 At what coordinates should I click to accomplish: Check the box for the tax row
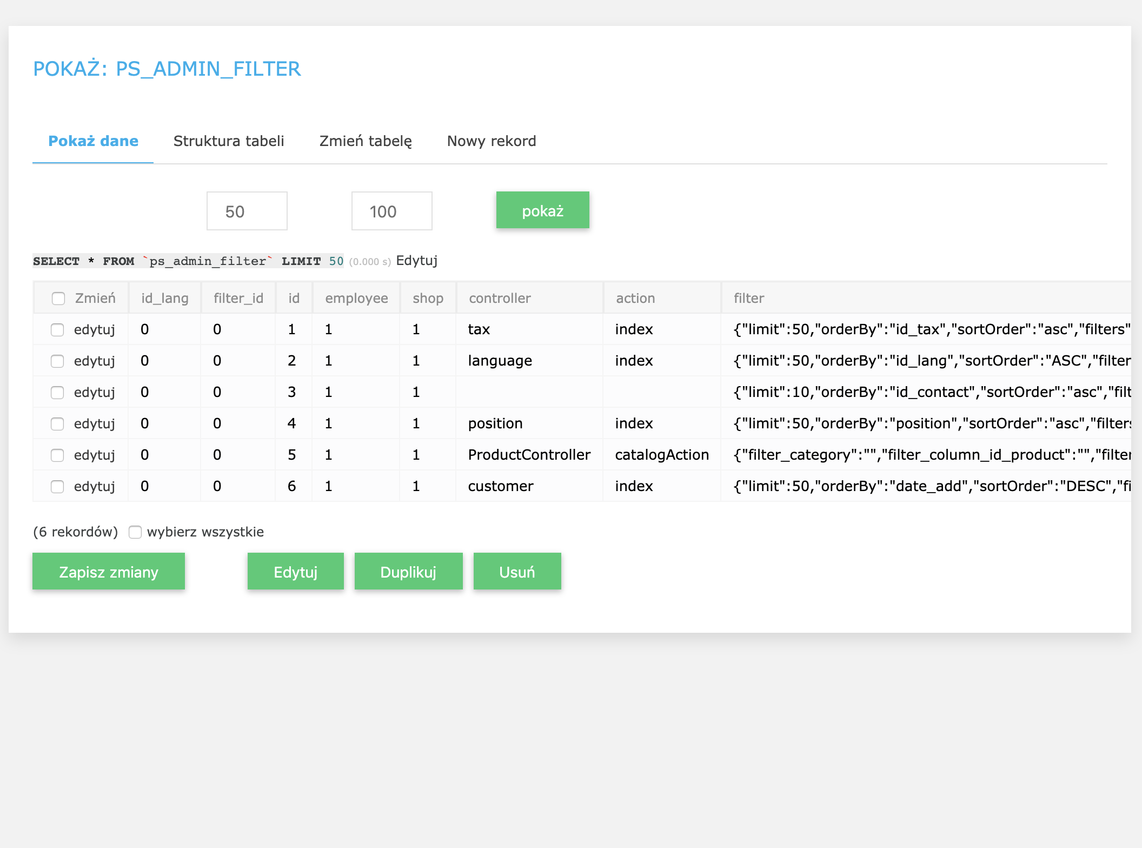[x=57, y=330]
